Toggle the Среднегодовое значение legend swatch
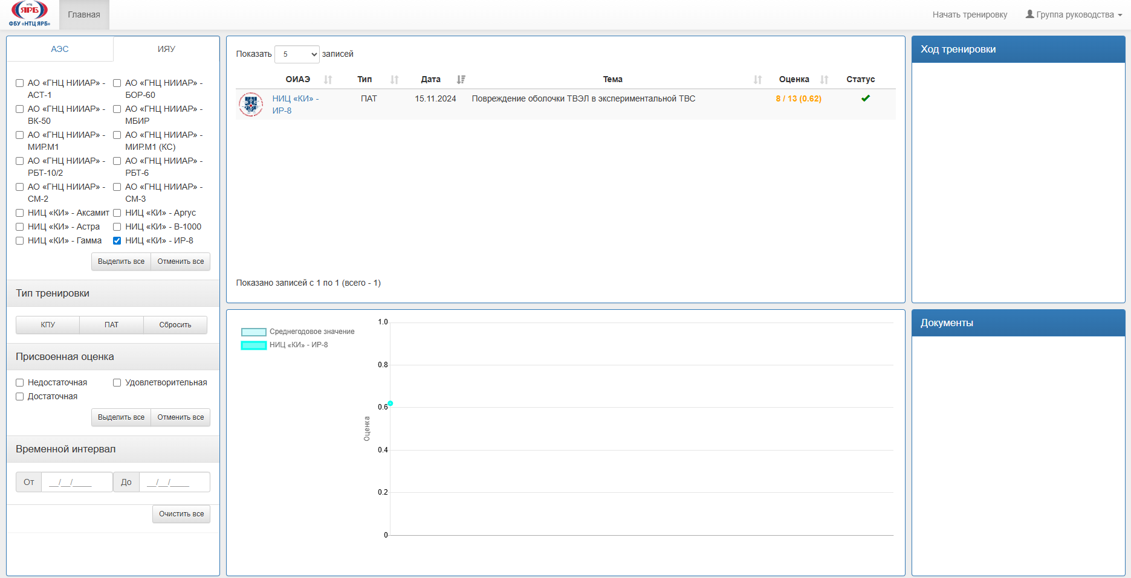Screen dimensions: 1131x578 (x=254, y=332)
